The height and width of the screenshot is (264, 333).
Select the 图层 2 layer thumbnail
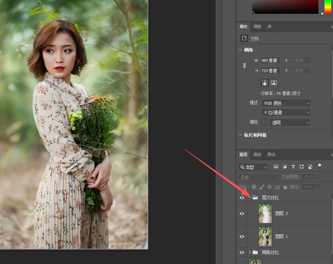(265, 213)
